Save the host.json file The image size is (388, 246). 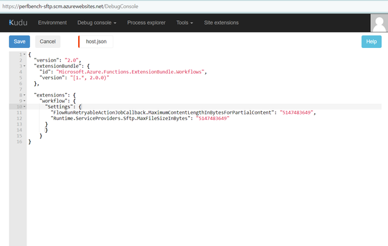(20, 42)
